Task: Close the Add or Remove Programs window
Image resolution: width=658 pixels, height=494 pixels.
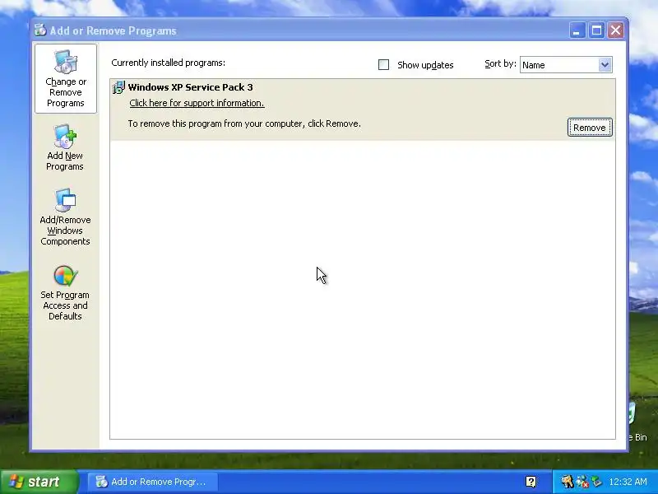Action: click(x=615, y=30)
